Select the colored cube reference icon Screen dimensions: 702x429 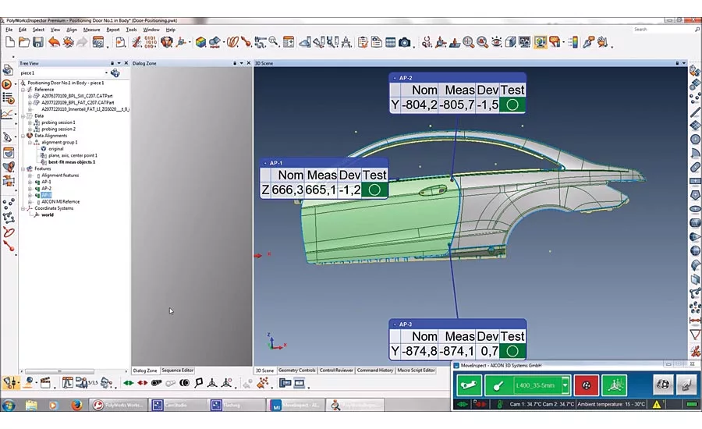point(200,42)
